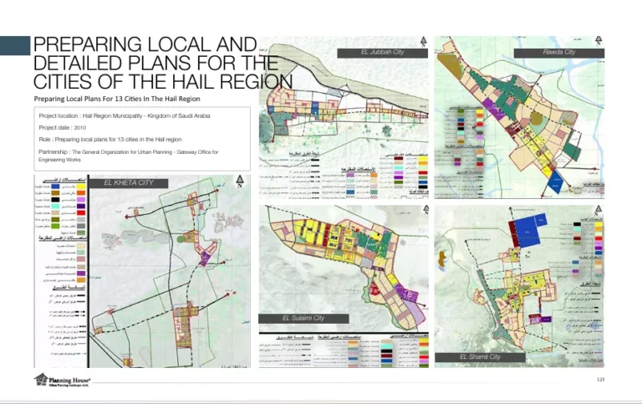This screenshot has height=404, width=642.
Task: Open the El Jubbah City map image
Action: pos(344,118)
